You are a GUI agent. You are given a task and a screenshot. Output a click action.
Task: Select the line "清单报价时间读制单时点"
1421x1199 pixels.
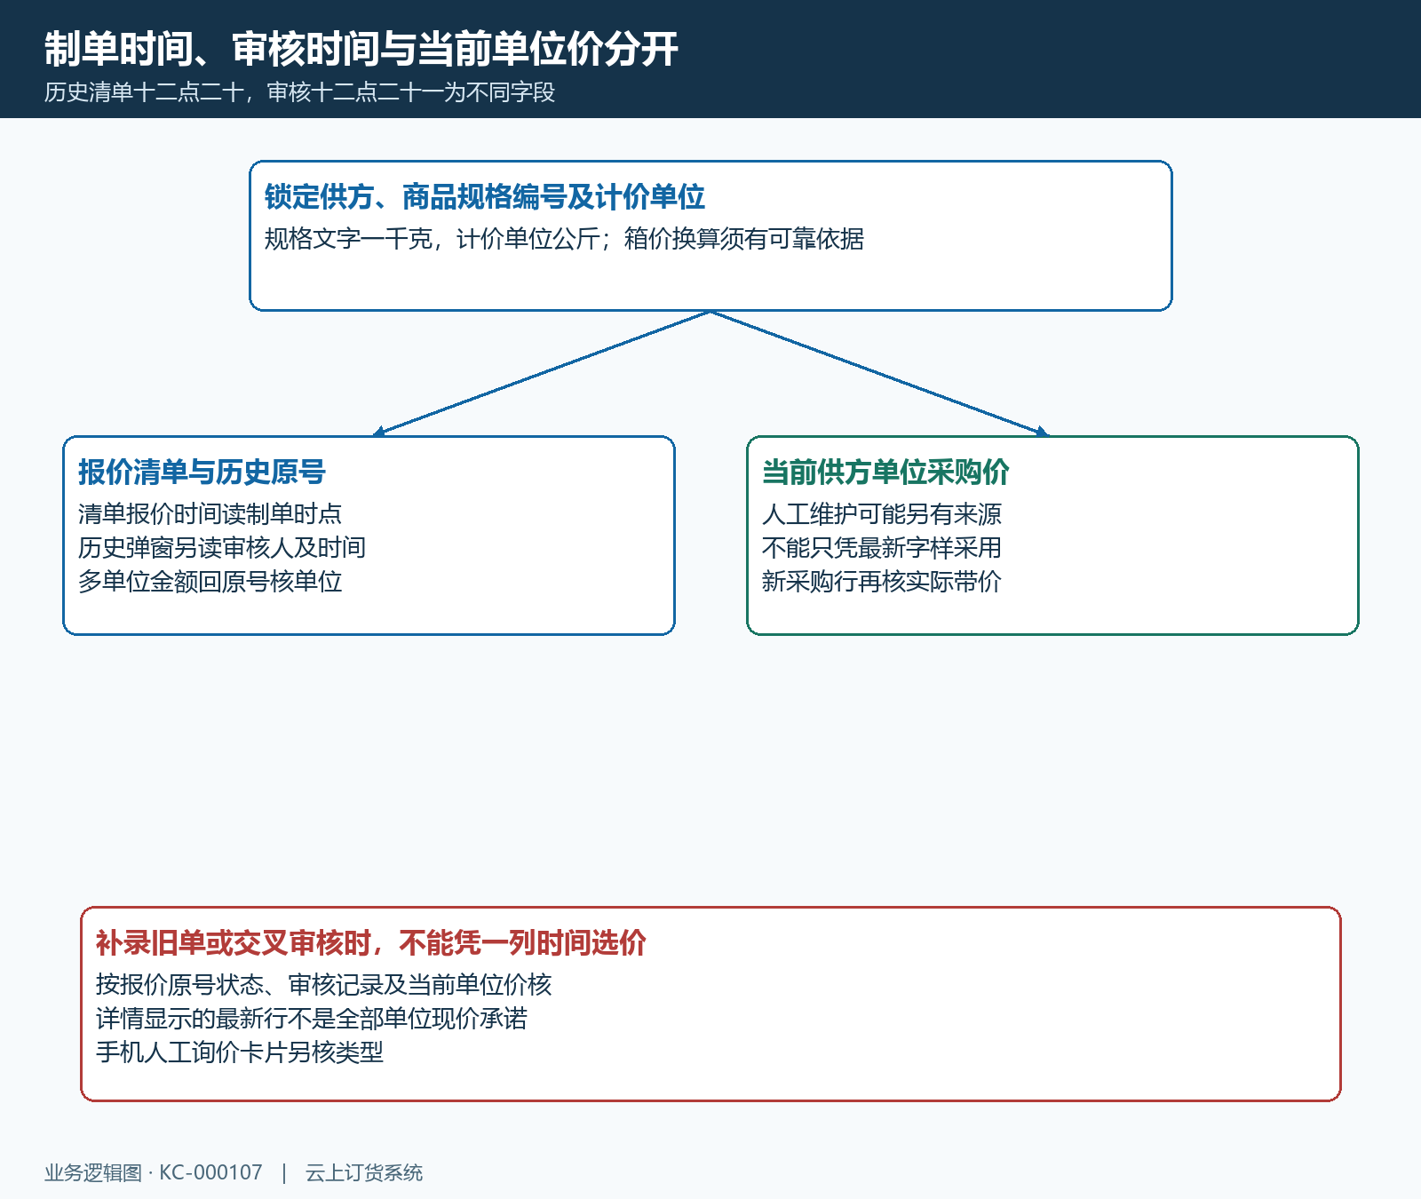pos(210,514)
